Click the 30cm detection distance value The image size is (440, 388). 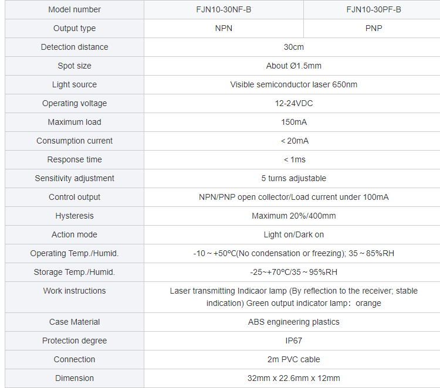point(293,47)
